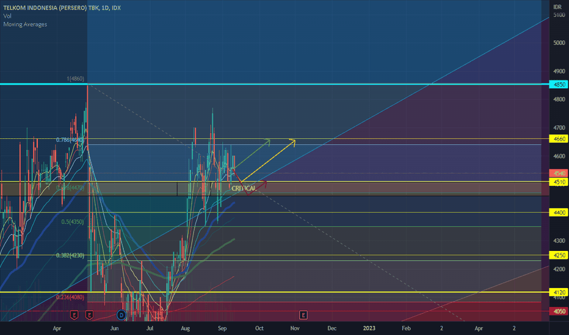Click the 4200 price axis tick
The image size is (569, 335).
coord(559,269)
